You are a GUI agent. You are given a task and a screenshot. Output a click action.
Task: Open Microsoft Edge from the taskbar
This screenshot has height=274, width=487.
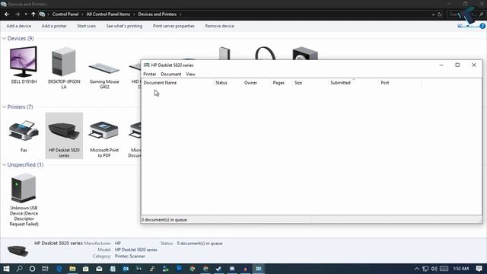[x=59, y=269]
